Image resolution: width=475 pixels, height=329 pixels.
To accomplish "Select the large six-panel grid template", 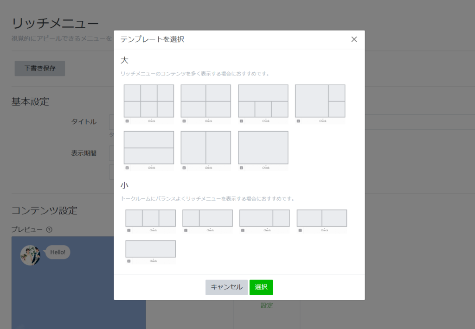I will [148, 101].
